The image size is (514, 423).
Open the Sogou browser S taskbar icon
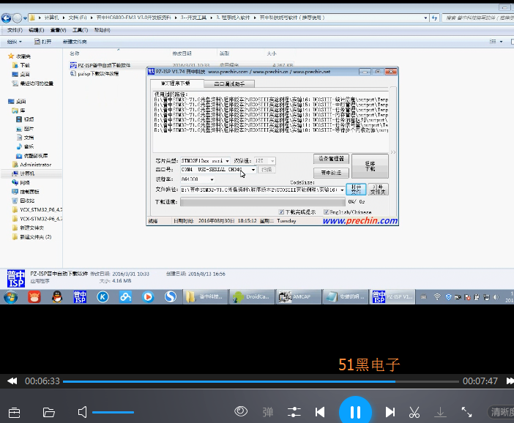click(171, 297)
